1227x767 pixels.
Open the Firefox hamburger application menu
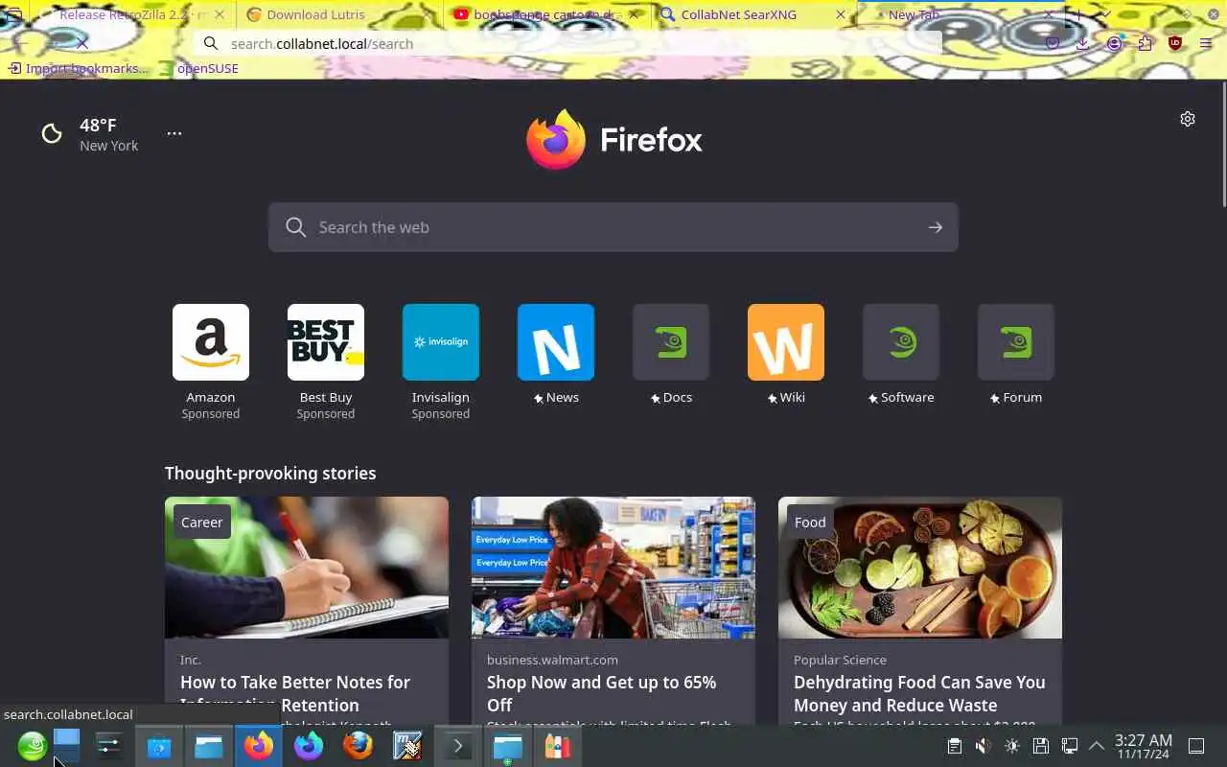tap(1206, 43)
